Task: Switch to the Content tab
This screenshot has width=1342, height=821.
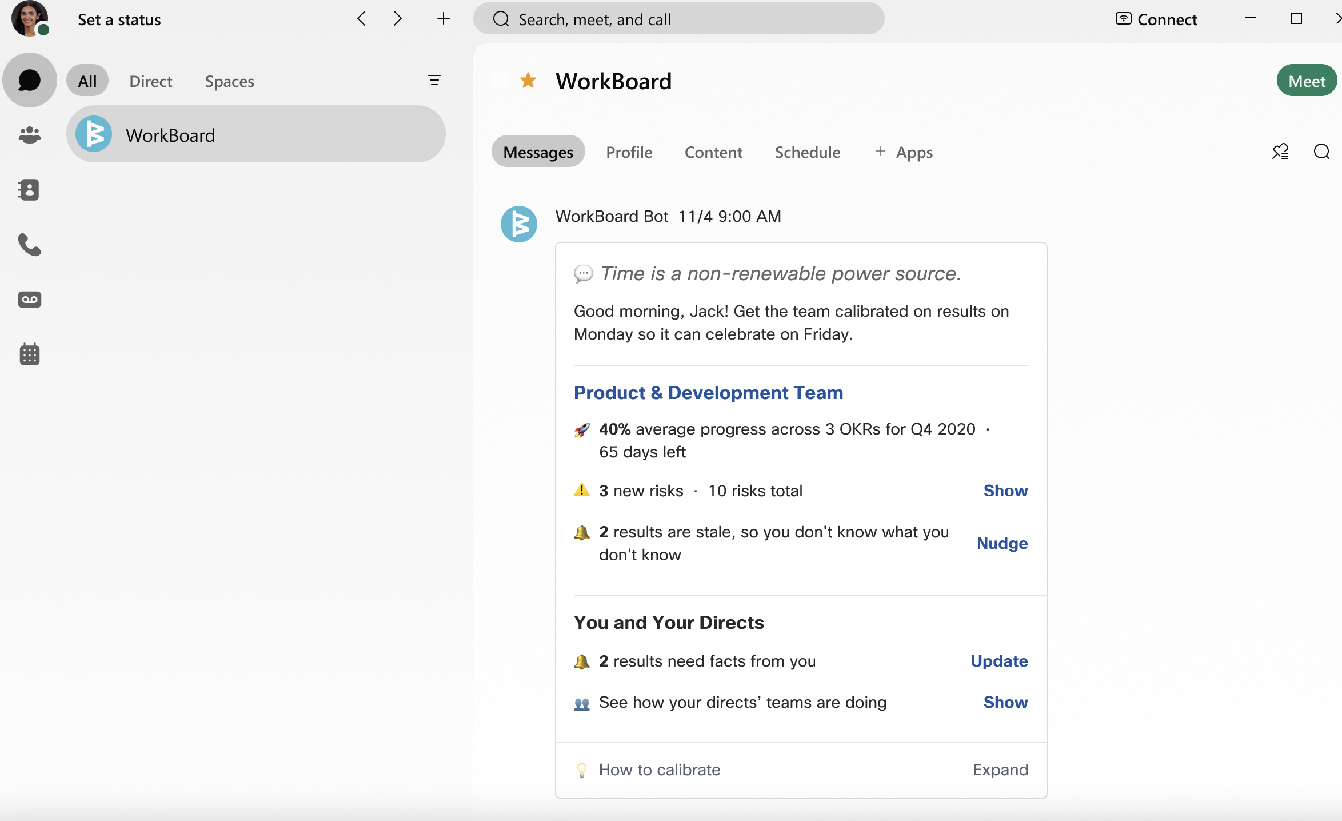Action: click(x=714, y=152)
